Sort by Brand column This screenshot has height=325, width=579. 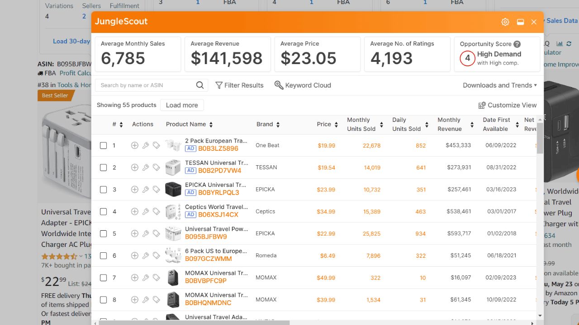point(278,125)
